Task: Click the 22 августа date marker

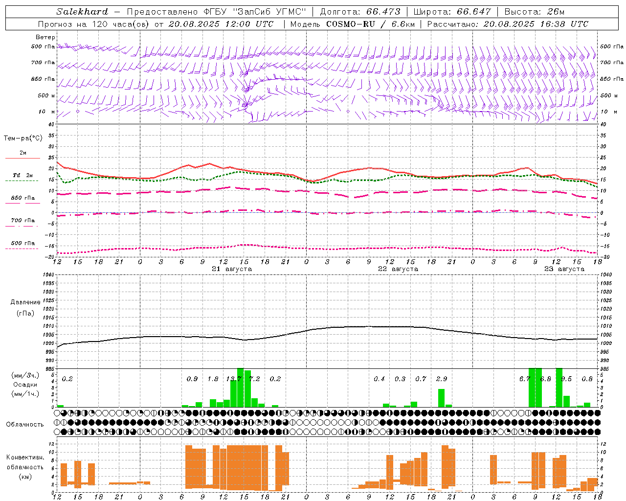Action: tap(398, 269)
